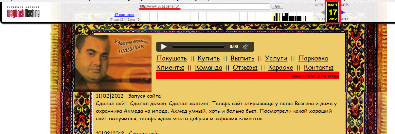Open the Караоке menu item
This screenshot has height=134, width=395.
(x=281, y=68)
